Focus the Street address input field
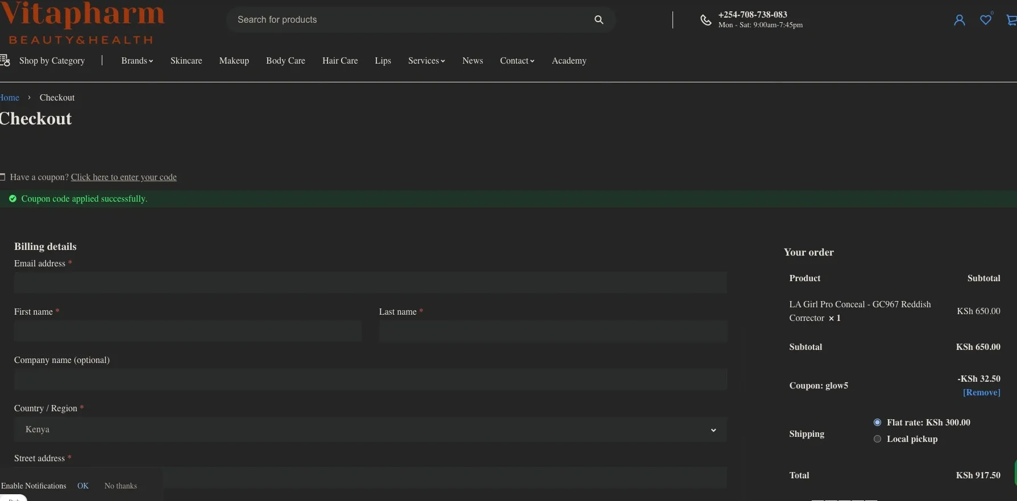Image resolution: width=1017 pixels, height=501 pixels. click(371, 478)
